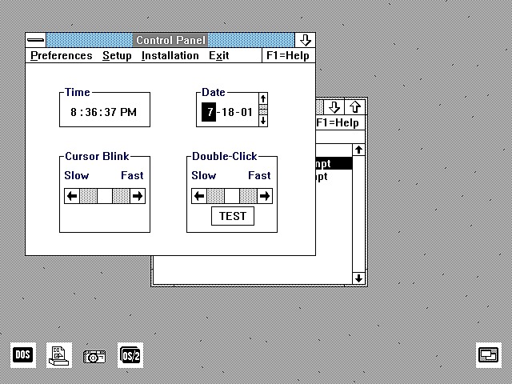Open the Installation menu

(x=170, y=55)
